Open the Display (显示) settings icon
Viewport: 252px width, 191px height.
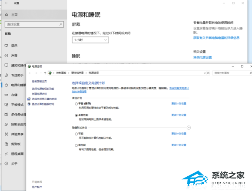(x=6, y=46)
